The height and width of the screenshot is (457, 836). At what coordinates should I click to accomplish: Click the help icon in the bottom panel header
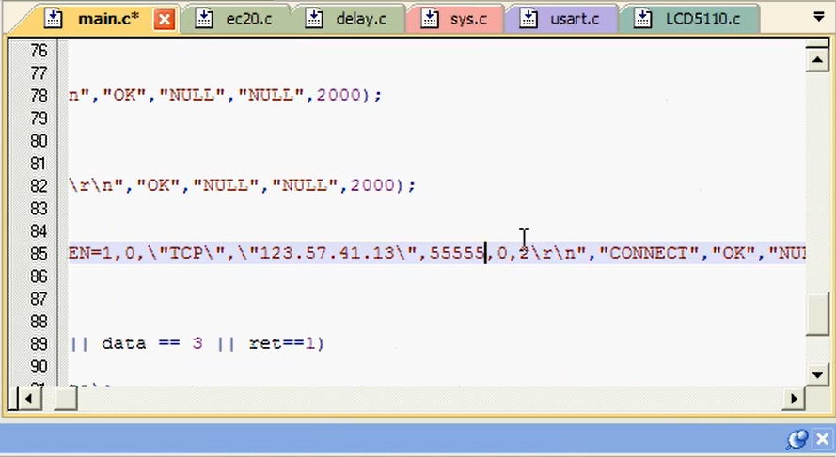click(x=797, y=439)
